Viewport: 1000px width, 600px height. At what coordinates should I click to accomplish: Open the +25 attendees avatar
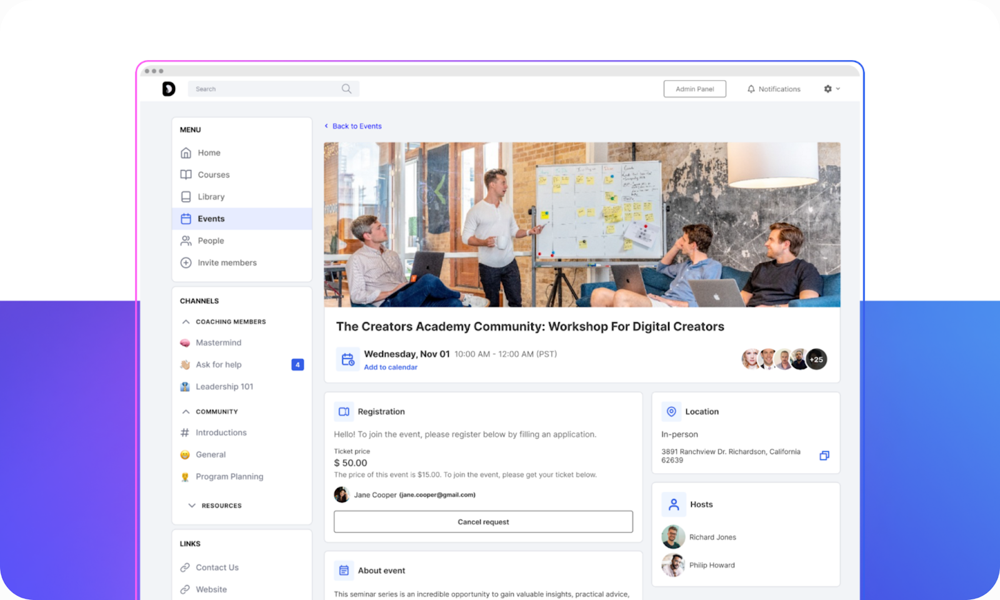(816, 359)
